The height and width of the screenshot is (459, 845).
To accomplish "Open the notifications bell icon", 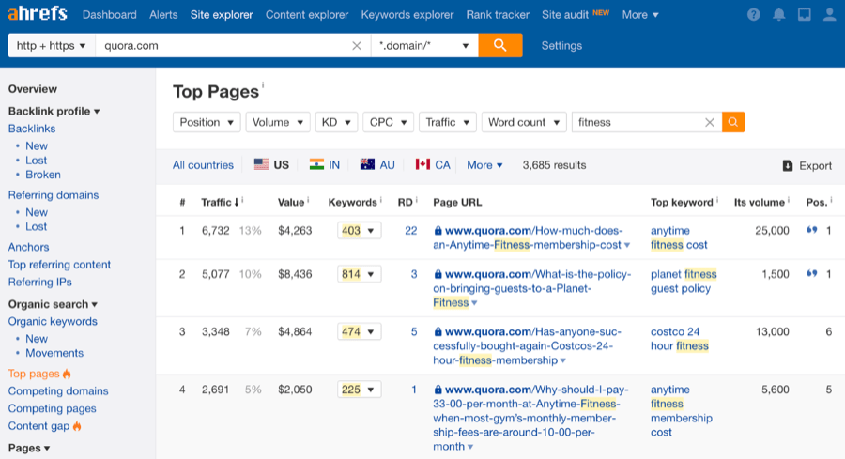I will click(x=778, y=15).
